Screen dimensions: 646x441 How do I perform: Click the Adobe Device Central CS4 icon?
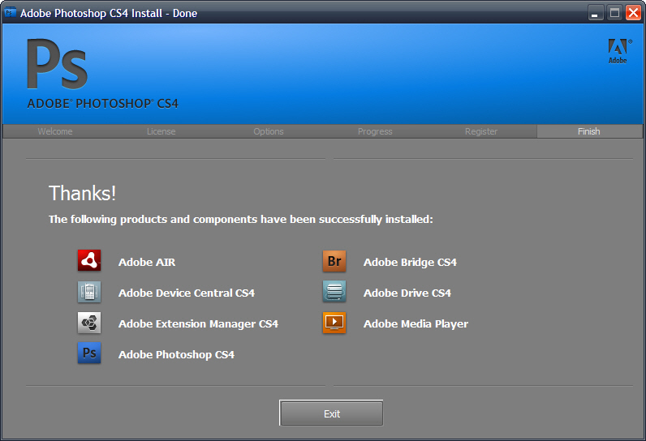[89, 292]
